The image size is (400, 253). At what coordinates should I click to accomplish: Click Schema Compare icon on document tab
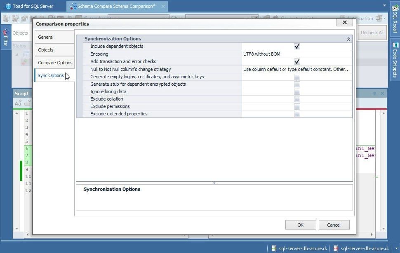coord(73,6)
